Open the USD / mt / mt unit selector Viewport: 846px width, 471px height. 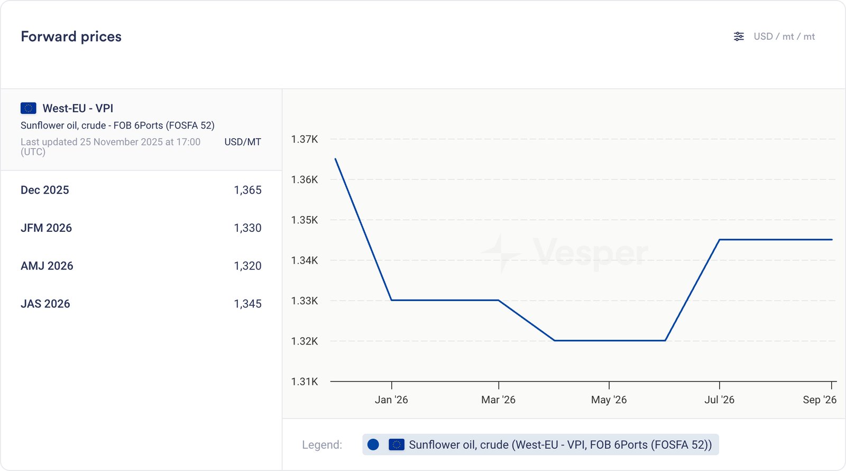(x=784, y=37)
